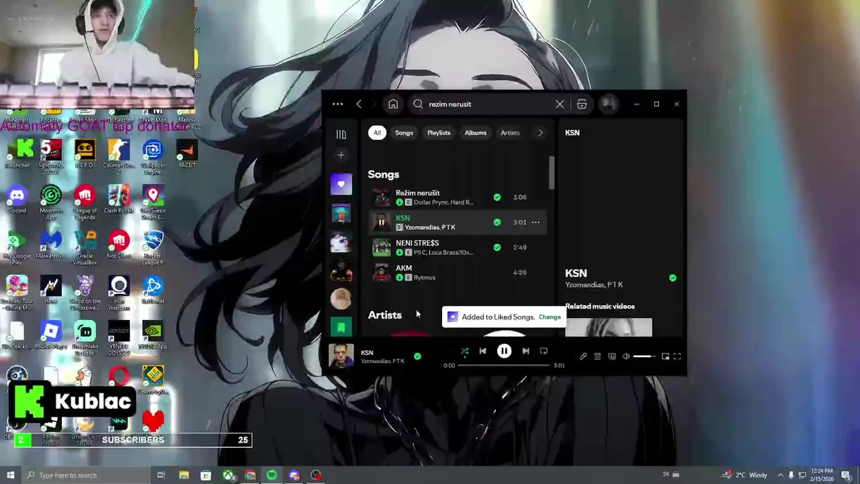Toggle liked checkmark on Režim nerušit row
The width and height of the screenshot is (860, 484).
coord(497,197)
